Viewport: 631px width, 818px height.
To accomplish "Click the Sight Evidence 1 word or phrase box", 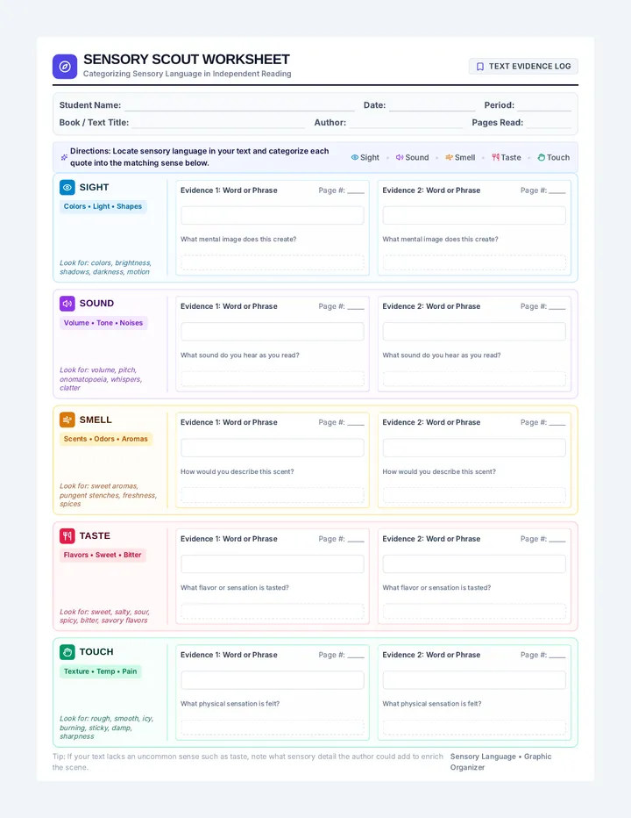I will [x=272, y=215].
